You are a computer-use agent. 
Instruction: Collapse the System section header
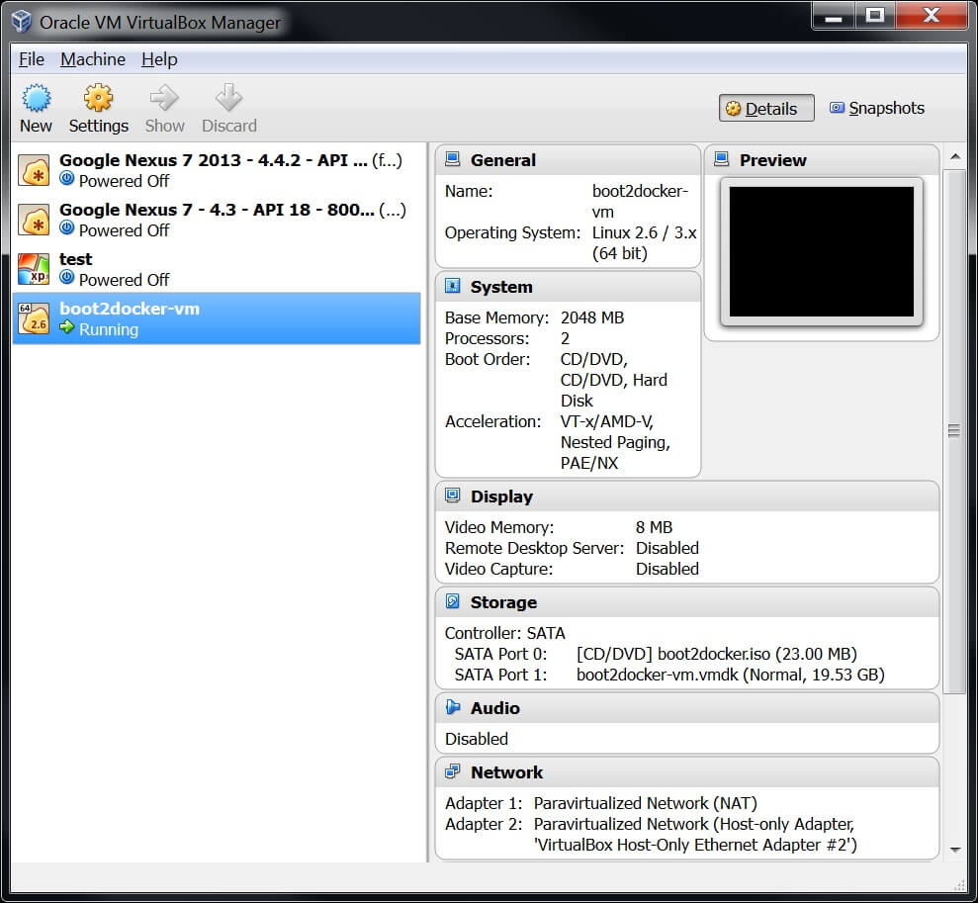click(568, 287)
